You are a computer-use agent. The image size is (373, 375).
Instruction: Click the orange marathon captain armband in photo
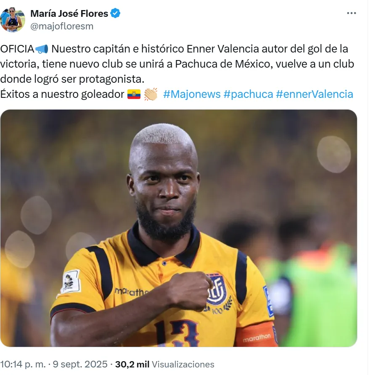tap(256, 335)
